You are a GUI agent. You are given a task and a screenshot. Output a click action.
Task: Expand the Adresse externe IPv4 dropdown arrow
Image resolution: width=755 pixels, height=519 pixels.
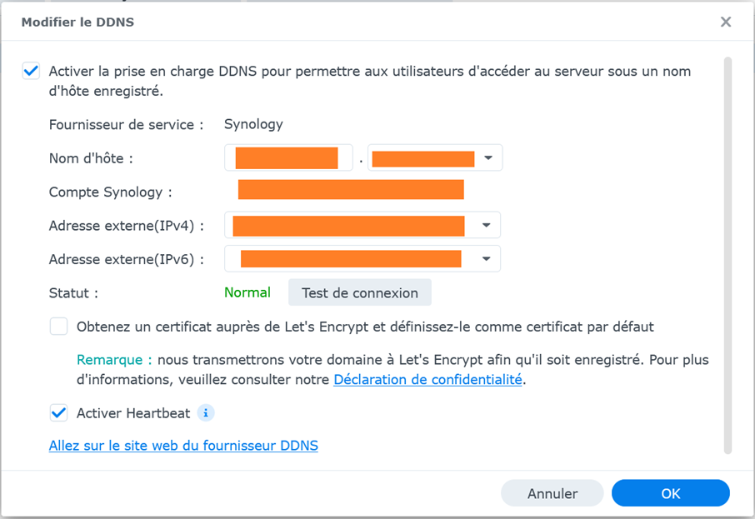[x=487, y=225]
